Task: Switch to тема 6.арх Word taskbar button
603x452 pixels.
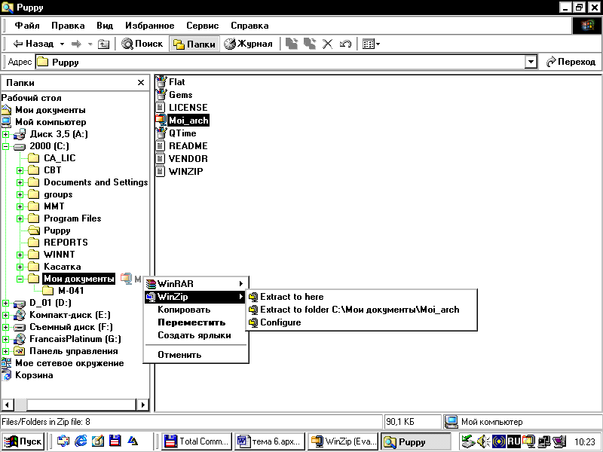Action: (x=270, y=441)
